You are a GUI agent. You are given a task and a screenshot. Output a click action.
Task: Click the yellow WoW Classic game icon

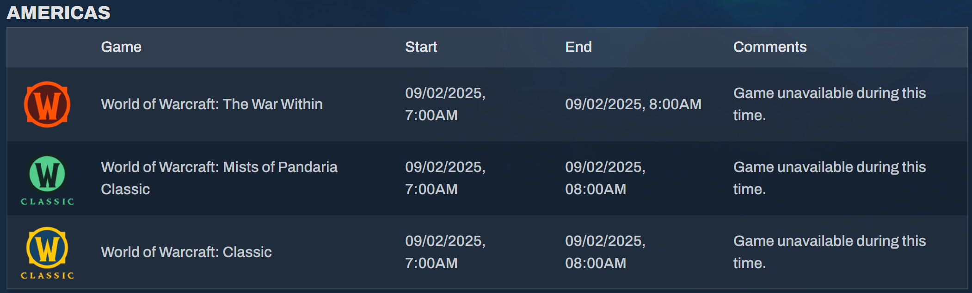47,253
